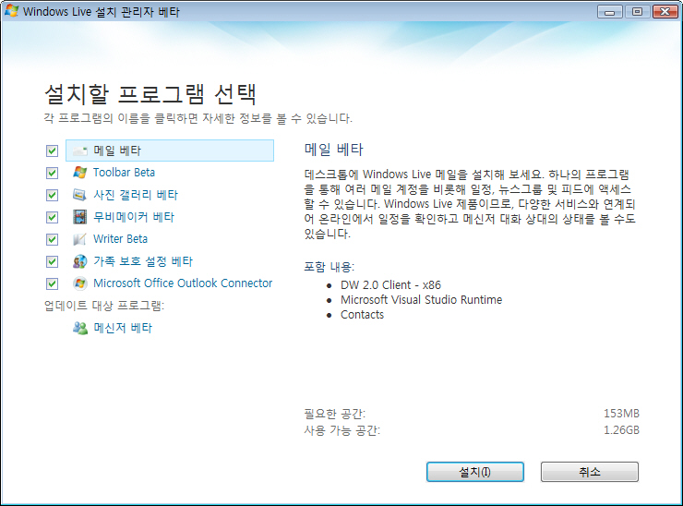
Task: Uncheck the 가족 보호 설정 베타 checkbox
Action: [52, 261]
